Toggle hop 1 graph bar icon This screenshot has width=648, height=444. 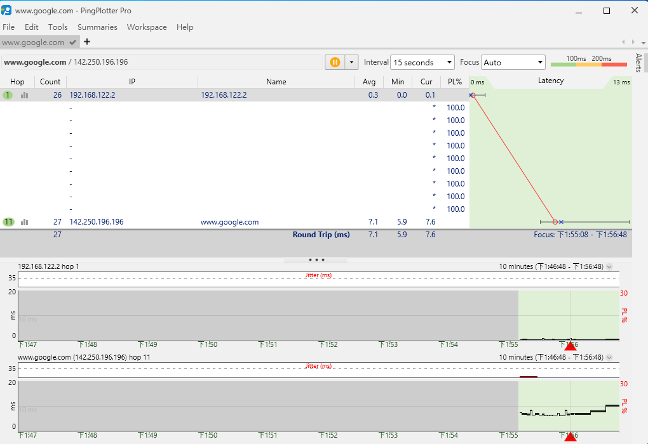click(24, 95)
